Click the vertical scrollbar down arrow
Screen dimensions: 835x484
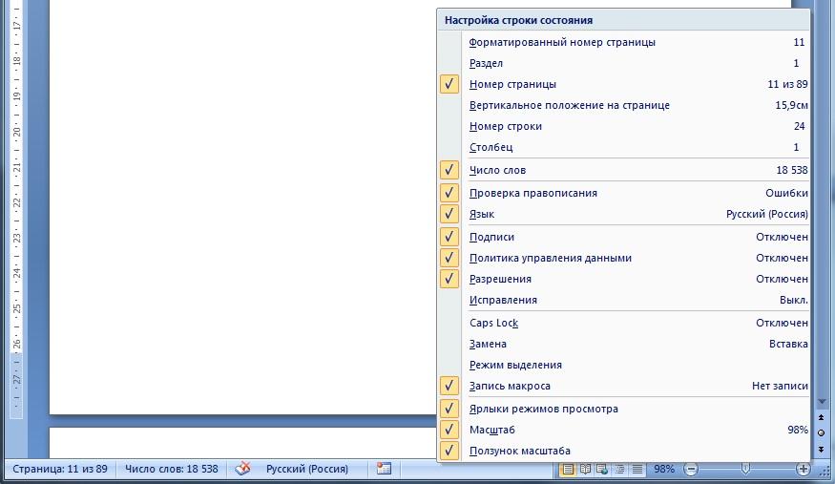click(x=821, y=402)
